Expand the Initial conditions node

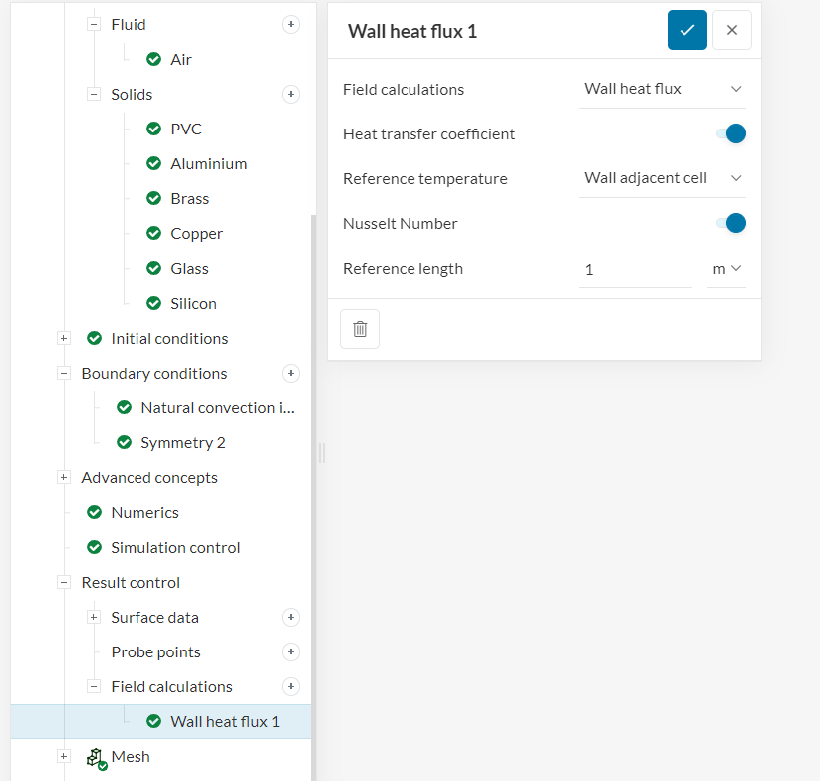coord(64,338)
